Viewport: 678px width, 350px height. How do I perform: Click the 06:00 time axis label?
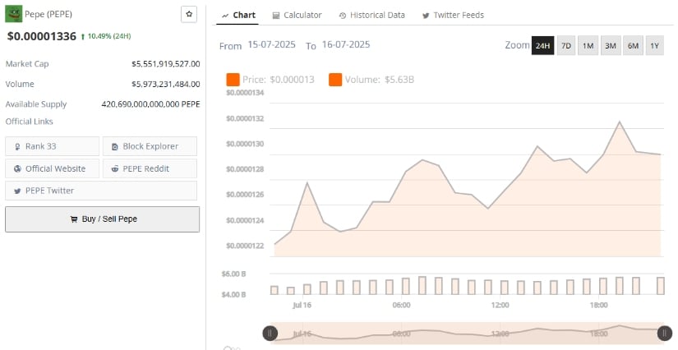coord(401,305)
